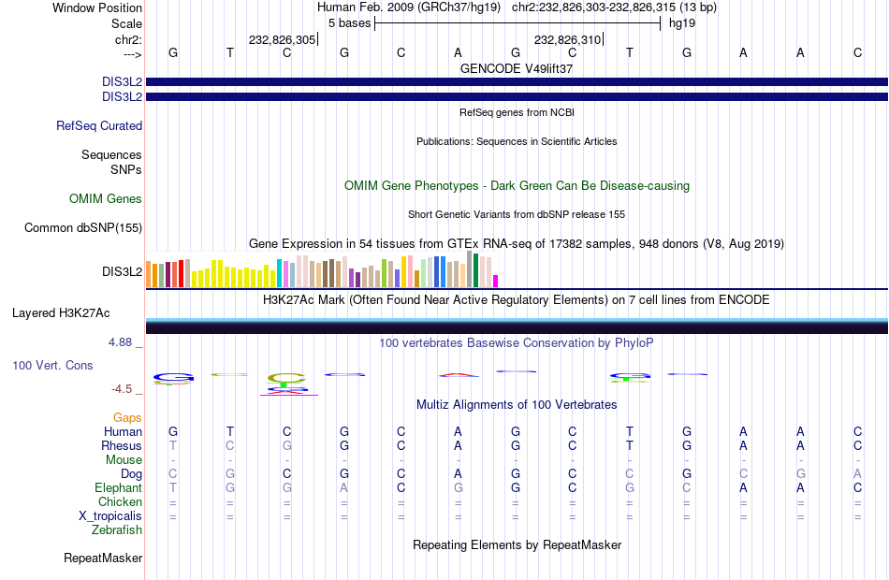Select the Elephant alignment row label
Image resolution: width=889 pixels, height=580 pixels.
coord(119,488)
